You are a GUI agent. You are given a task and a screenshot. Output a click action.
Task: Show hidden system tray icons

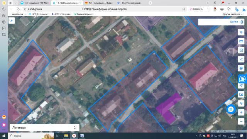196,136
